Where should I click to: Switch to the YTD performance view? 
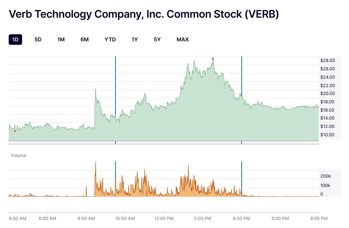pos(110,39)
